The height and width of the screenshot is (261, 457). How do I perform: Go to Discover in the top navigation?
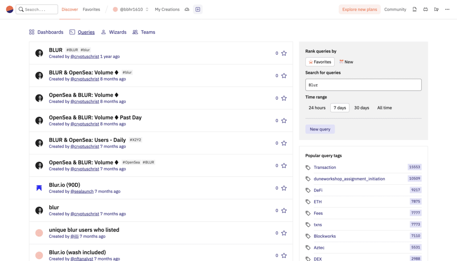[x=70, y=9]
